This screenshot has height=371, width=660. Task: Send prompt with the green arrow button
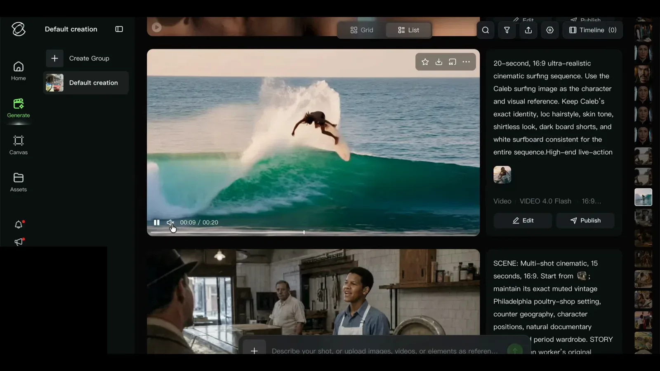coord(515,350)
